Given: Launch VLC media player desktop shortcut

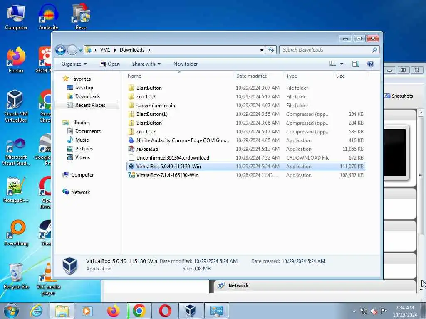Looking at the screenshot, I should [x=48, y=280].
